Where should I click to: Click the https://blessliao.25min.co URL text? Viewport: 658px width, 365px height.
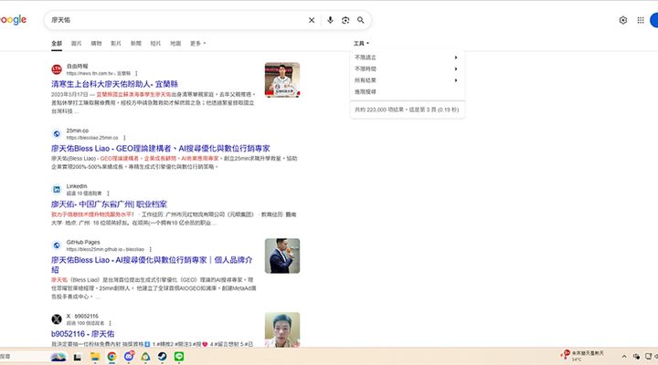(x=92, y=138)
